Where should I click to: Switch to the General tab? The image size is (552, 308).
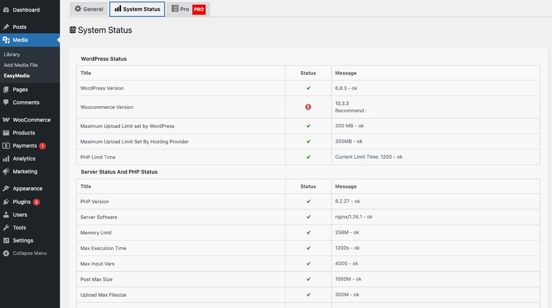(x=88, y=9)
